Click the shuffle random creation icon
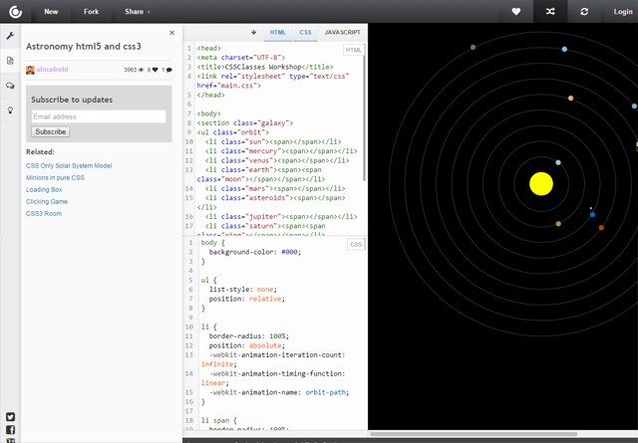Screen dimensions: 638x443 tap(550, 11)
